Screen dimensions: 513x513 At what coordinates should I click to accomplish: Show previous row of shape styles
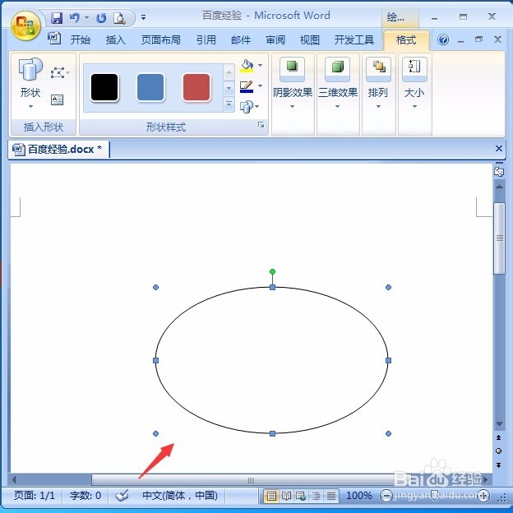pos(229,72)
